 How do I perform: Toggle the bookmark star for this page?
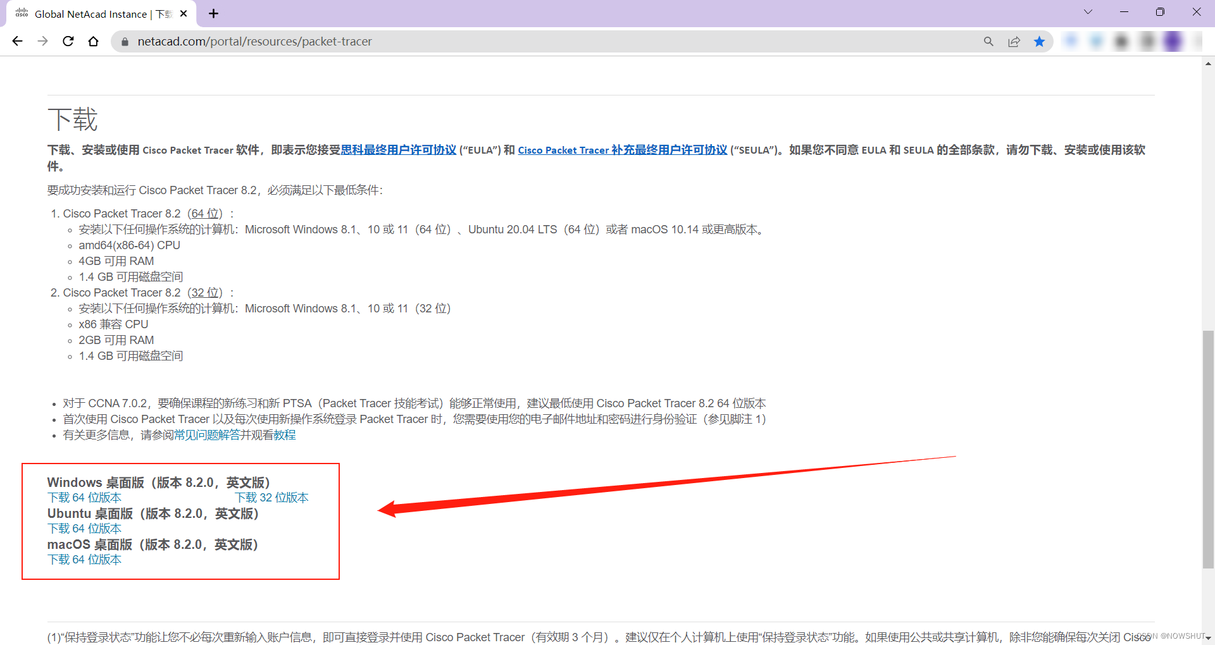pos(1039,42)
